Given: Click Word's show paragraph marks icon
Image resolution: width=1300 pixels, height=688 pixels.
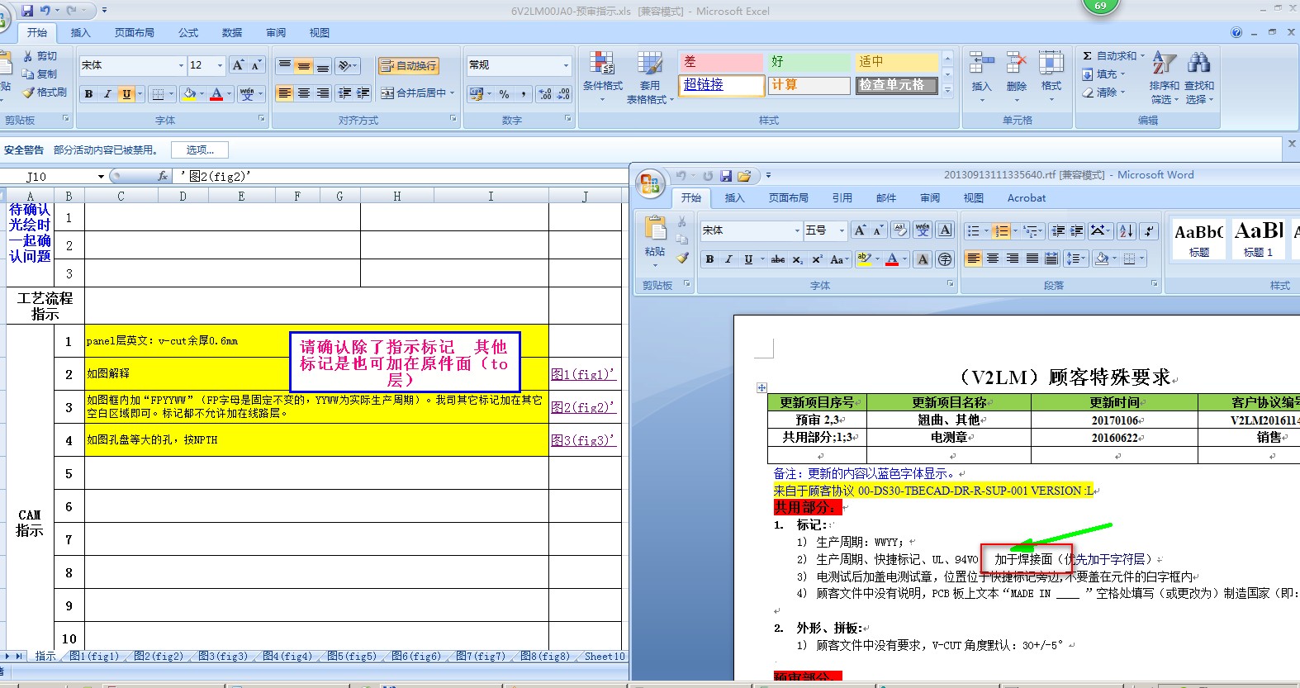Looking at the screenshot, I should click(x=1149, y=231).
